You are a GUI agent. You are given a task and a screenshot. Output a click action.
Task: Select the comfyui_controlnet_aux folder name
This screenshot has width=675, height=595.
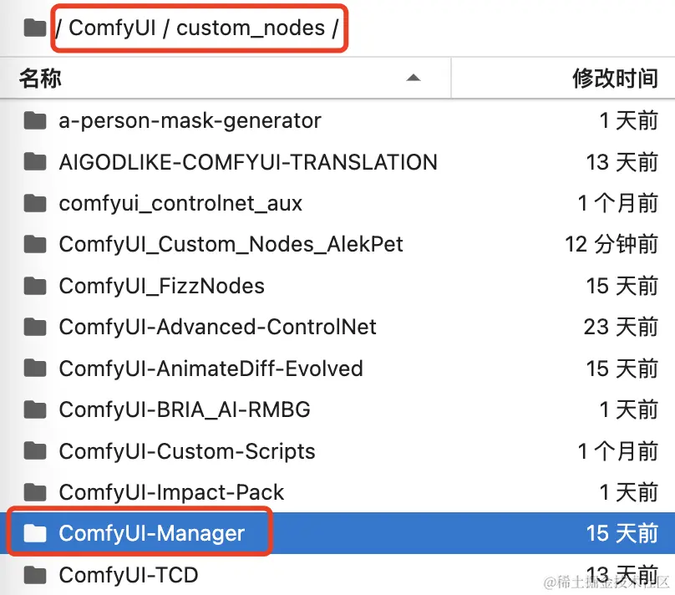(x=180, y=204)
